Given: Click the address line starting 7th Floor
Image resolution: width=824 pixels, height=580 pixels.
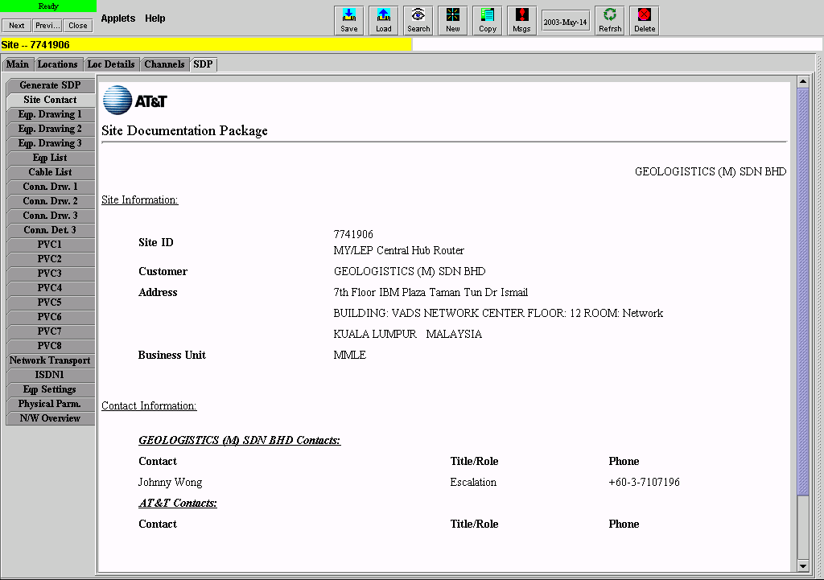Looking at the screenshot, I should pos(431,292).
